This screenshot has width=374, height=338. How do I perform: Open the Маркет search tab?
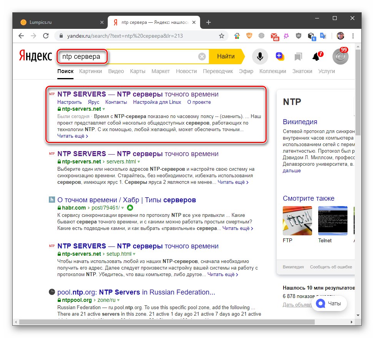coord(160,71)
